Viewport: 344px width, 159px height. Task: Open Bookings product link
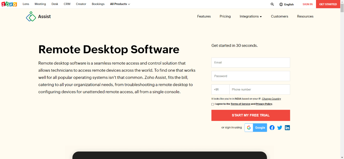(98, 4)
